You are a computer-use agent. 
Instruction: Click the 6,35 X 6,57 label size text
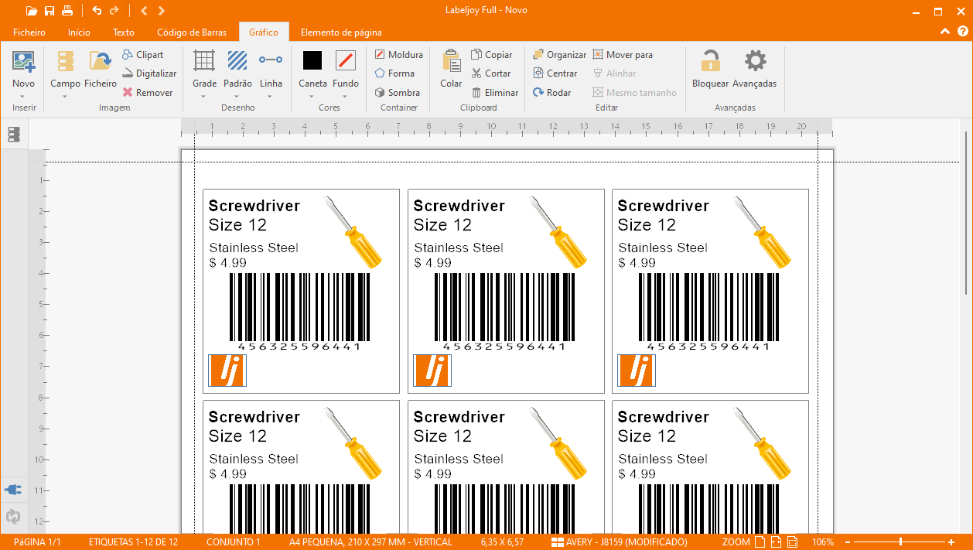502,542
